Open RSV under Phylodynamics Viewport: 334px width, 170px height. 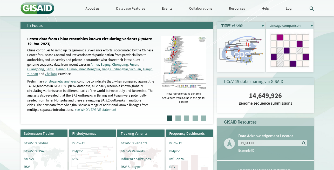click(75, 159)
